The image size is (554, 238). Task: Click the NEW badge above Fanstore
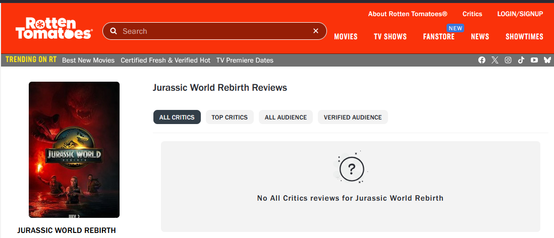coord(456,28)
